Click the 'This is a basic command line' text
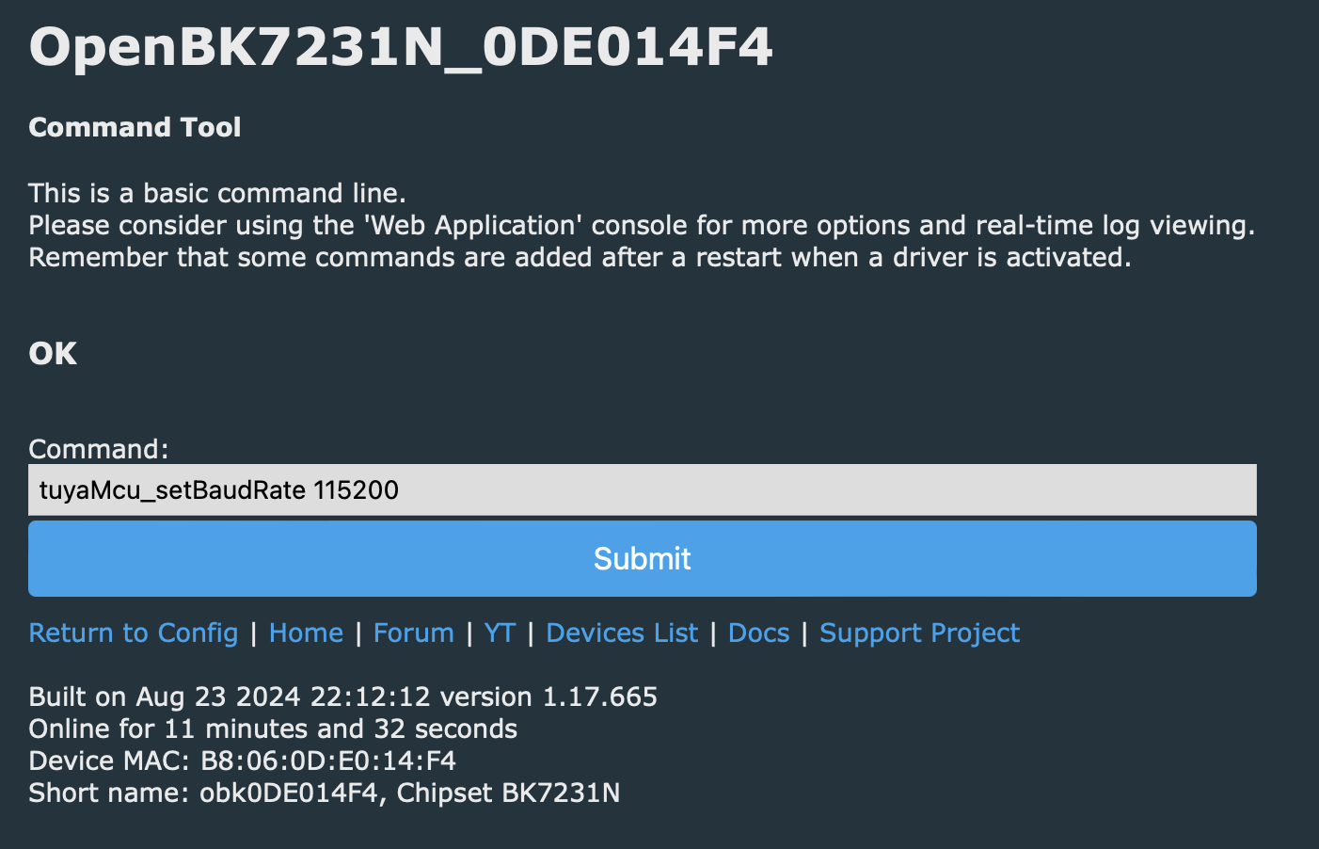1319x849 pixels. click(217, 193)
